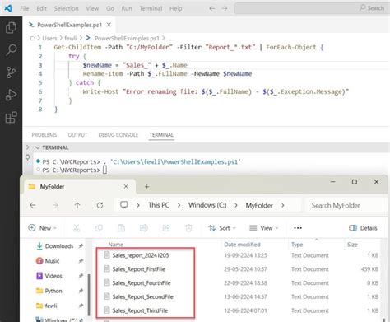The image size is (390, 322).
Task: Collapse the TERMINAL section chevron
Action: [38, 147]
